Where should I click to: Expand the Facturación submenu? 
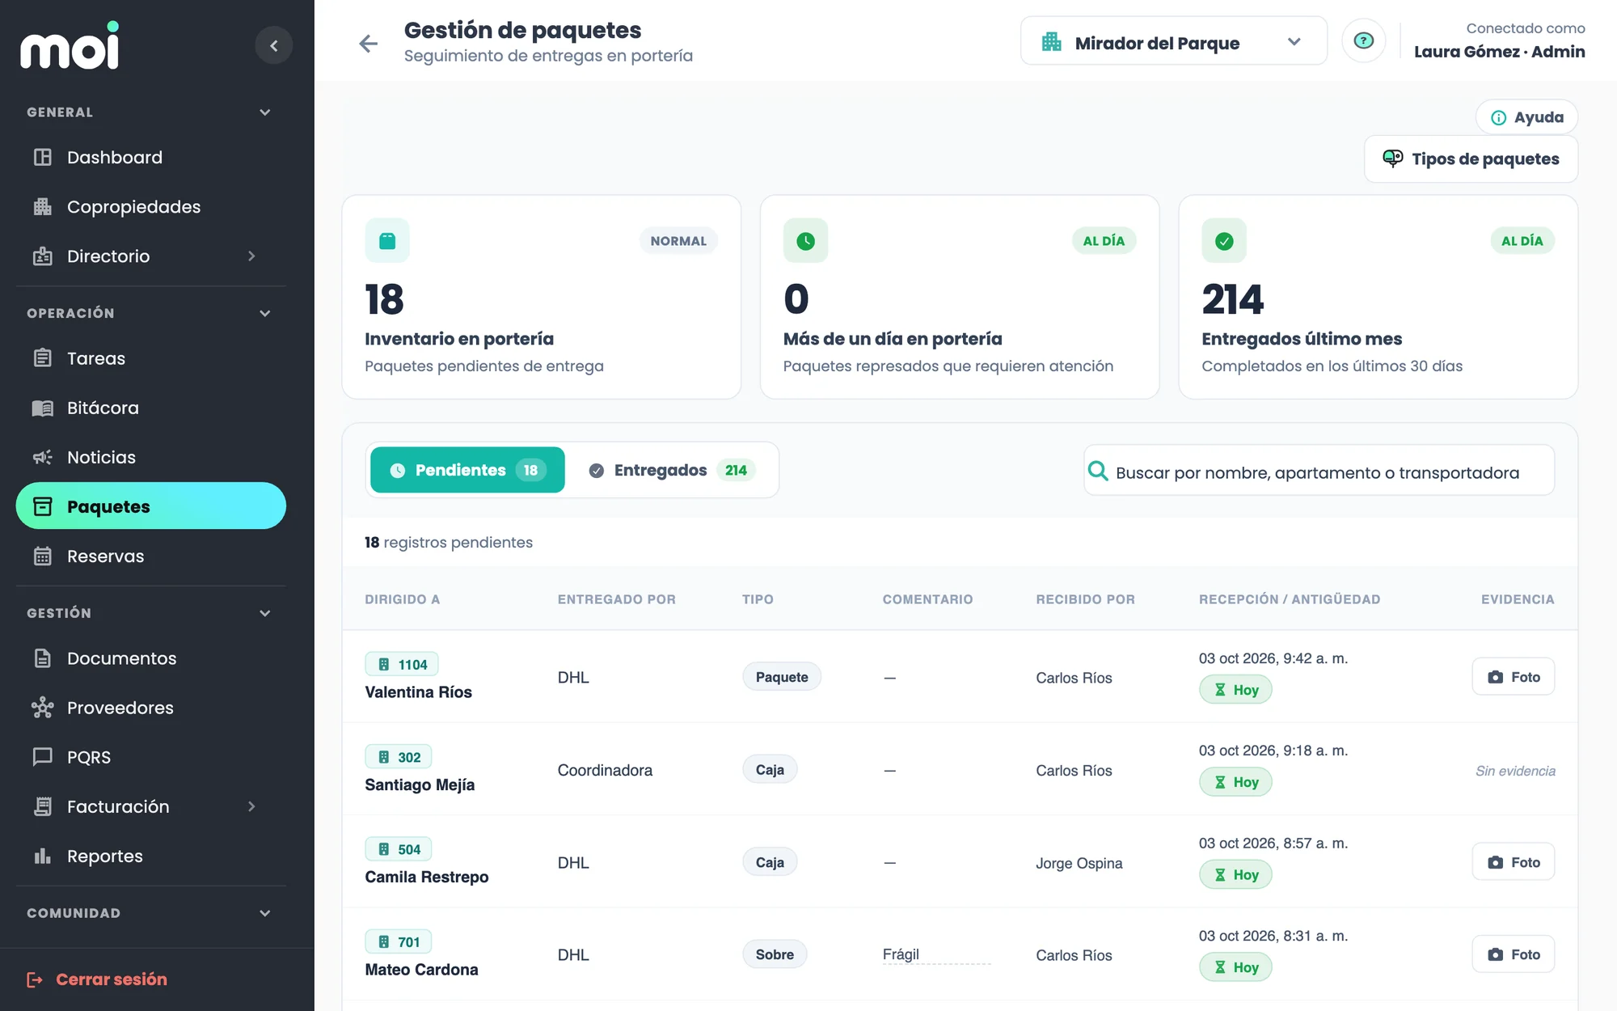coord(251,806)
